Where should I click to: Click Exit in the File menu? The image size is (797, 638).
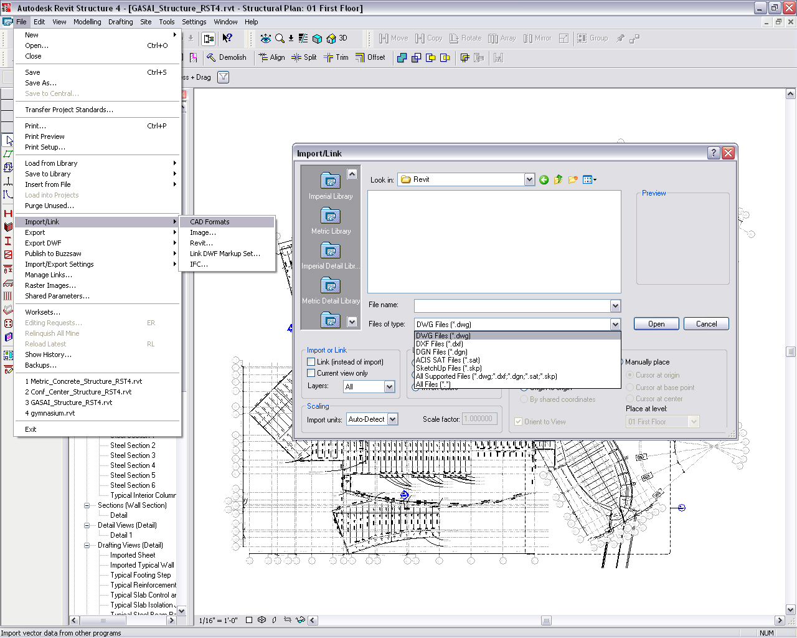[x=98, y=429]
